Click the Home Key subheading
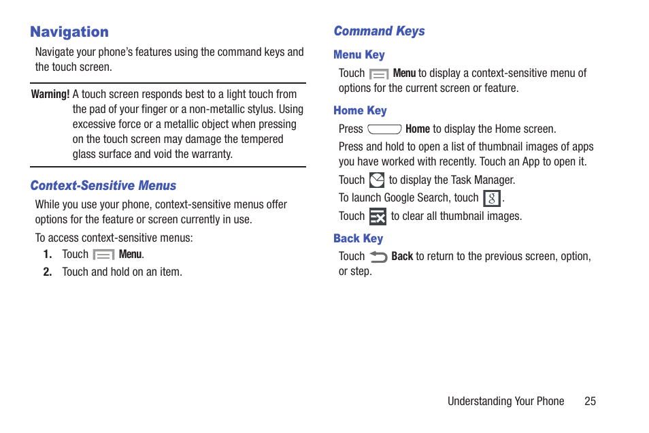This screenshot has height=433, width=649. click(x=360, y=110)
